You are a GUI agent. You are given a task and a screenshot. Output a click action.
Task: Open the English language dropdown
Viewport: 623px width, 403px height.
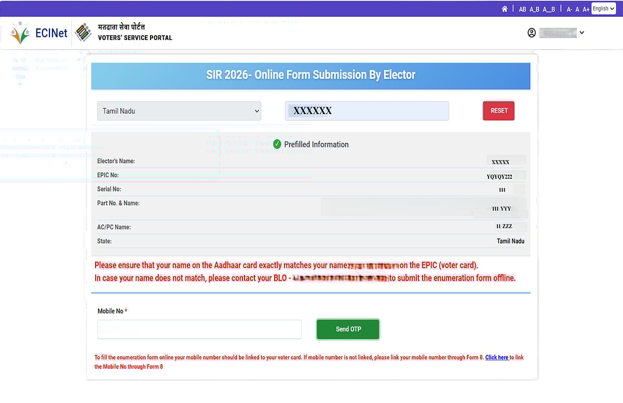click(603, 8)
